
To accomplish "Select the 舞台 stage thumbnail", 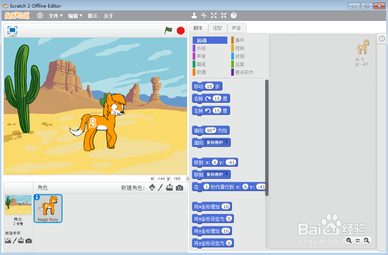I will coord(18,205).
